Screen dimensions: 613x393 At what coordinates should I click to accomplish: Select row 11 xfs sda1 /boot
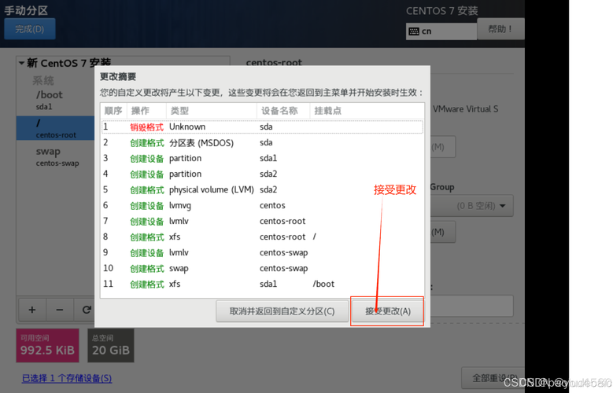click(262, 284)
